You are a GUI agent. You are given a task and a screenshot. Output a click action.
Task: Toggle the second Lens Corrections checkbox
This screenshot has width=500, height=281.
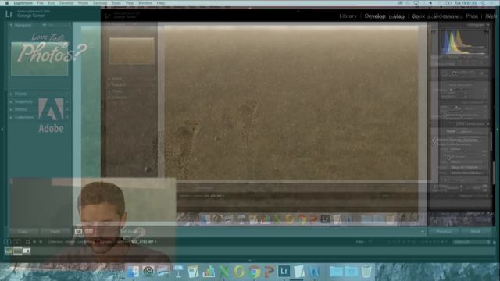(434, 144)
